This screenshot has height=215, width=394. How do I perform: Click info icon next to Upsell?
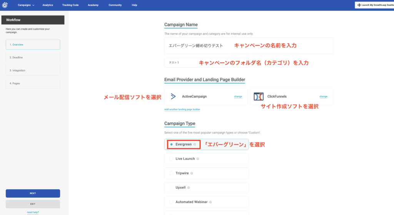[x=189, y=188]
